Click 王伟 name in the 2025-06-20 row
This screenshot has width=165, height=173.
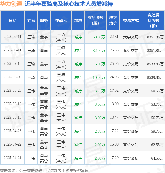[31, 91]
